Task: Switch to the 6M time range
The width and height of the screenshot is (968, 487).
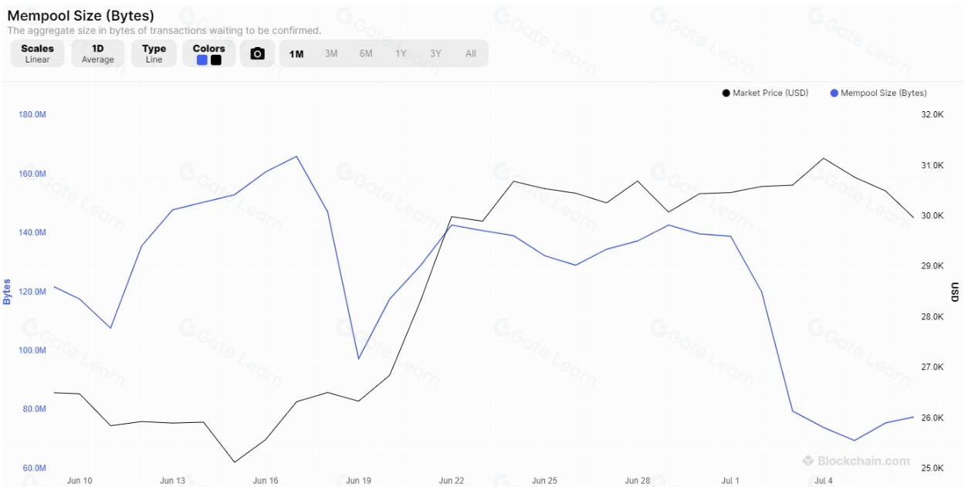Action: pyautogui.click(x=366, y=54)
